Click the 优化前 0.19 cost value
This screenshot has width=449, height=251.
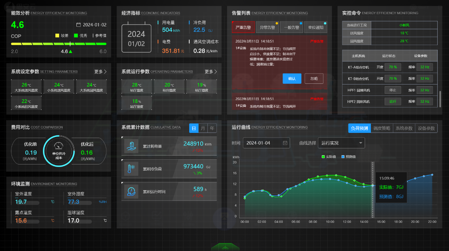(31, 153)
